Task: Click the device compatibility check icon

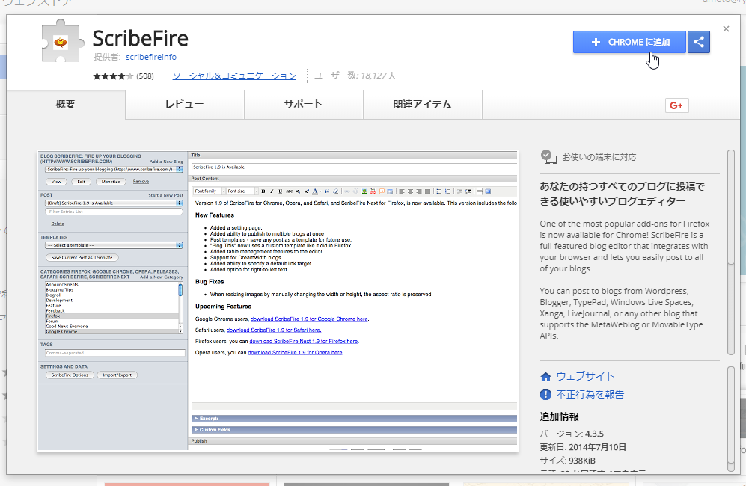Action: (548, 157)
